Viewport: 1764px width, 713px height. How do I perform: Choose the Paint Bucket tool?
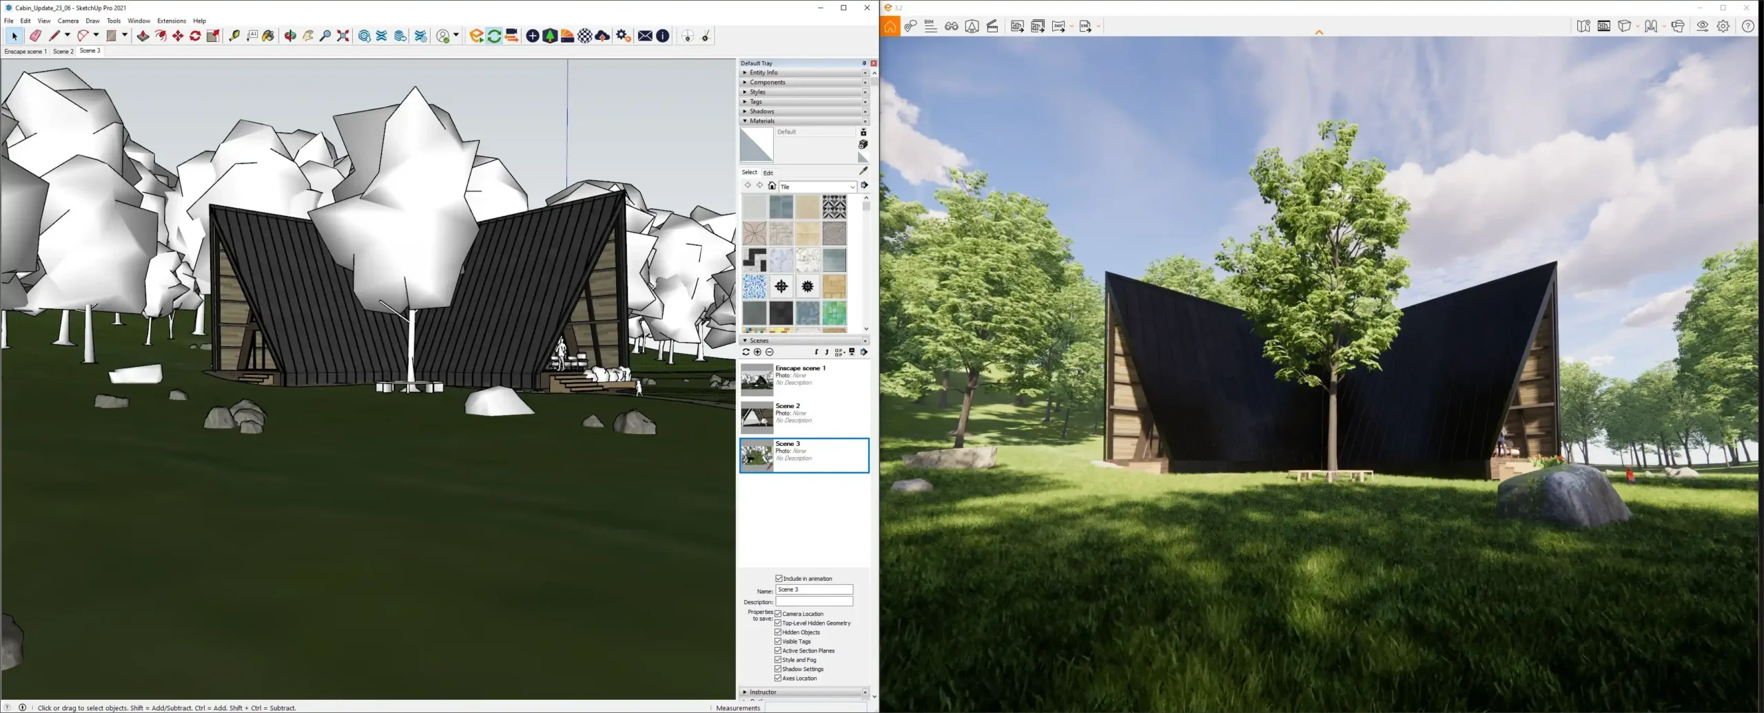(x=268, y=36)
